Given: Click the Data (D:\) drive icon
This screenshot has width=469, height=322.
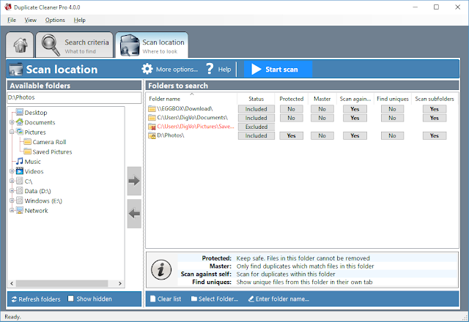Looking at the screenshot, I should (x=20, y=190).
